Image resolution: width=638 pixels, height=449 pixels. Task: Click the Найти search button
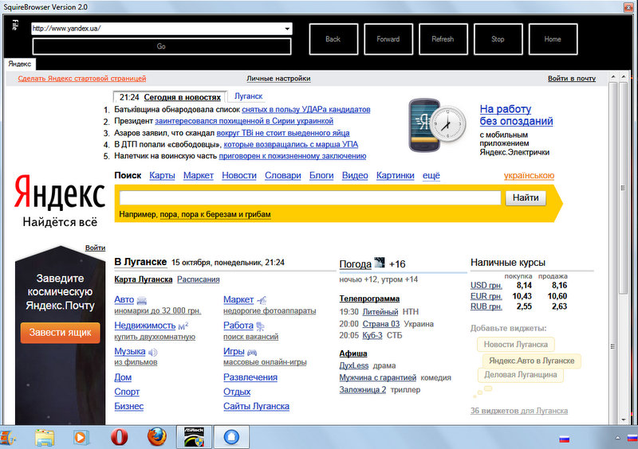526,198
